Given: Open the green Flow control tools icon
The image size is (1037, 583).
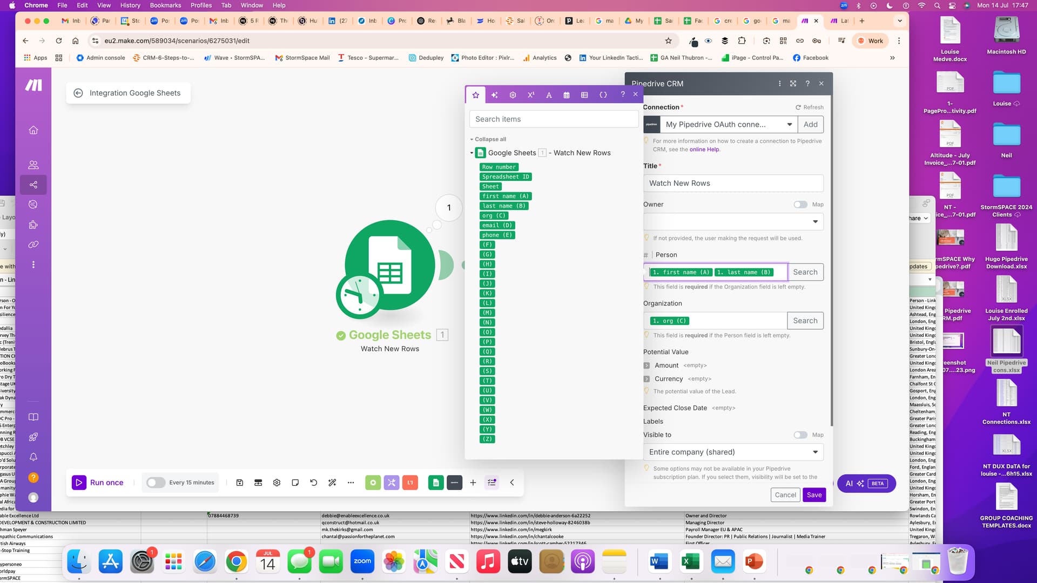Looking at the screenshot, I should click(x=373, y=483).
